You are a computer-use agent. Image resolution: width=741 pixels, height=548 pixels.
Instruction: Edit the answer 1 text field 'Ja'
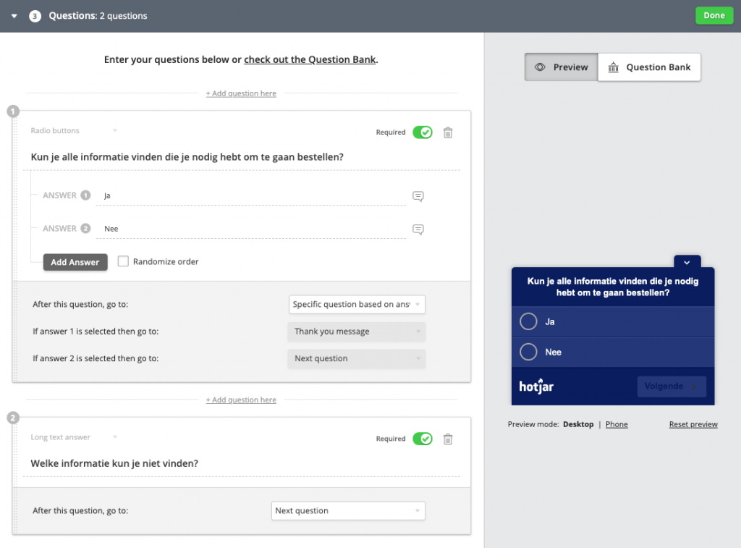click(253, 195)
